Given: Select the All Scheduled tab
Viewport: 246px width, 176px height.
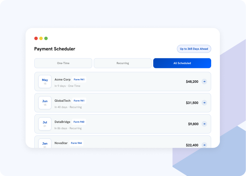Looking at the screenshot, I should pyautogui.click(x=182, y=63).
